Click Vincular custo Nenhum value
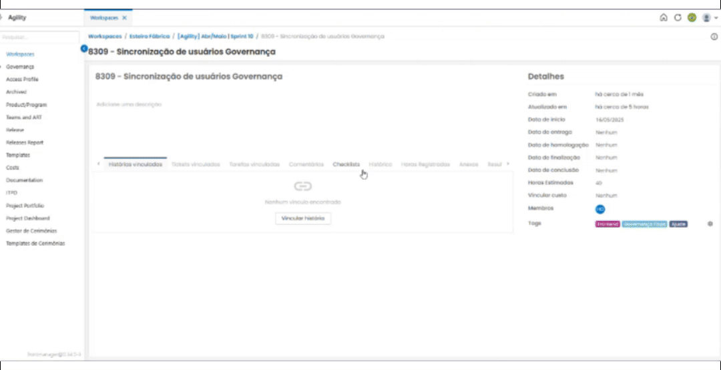The height and width of the screenshot is (370, 721). point(606,196)
